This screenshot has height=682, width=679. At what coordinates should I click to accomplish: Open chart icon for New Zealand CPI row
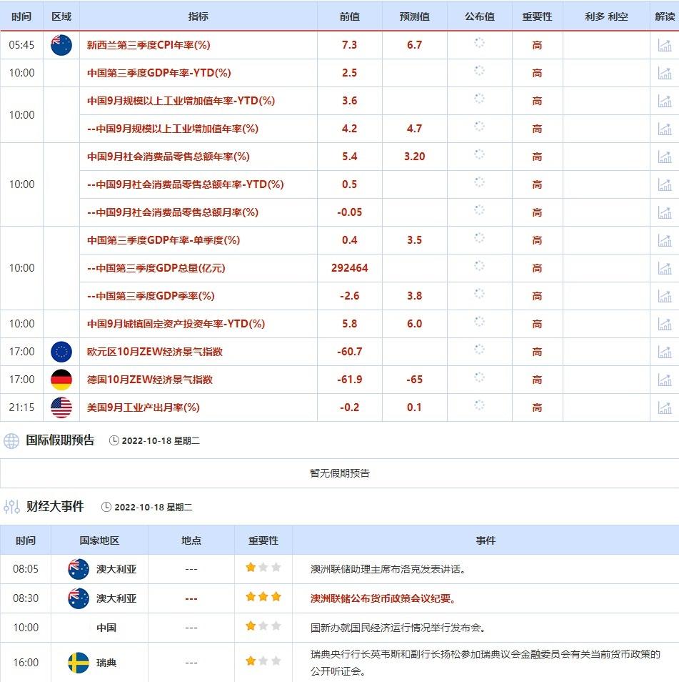click(x=665, y=45)
